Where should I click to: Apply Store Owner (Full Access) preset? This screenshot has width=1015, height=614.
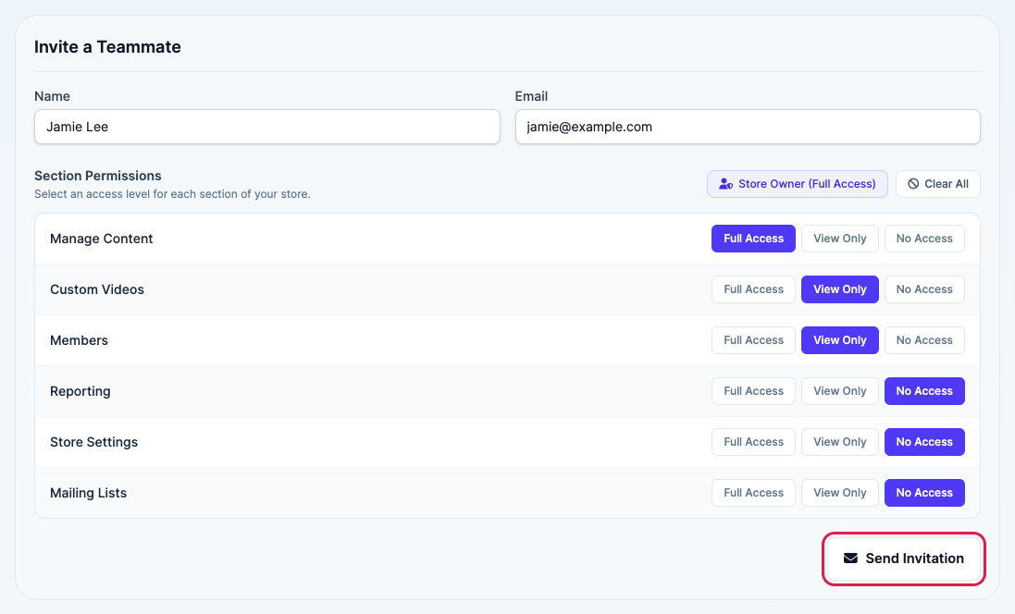click(x=797, y=184)
